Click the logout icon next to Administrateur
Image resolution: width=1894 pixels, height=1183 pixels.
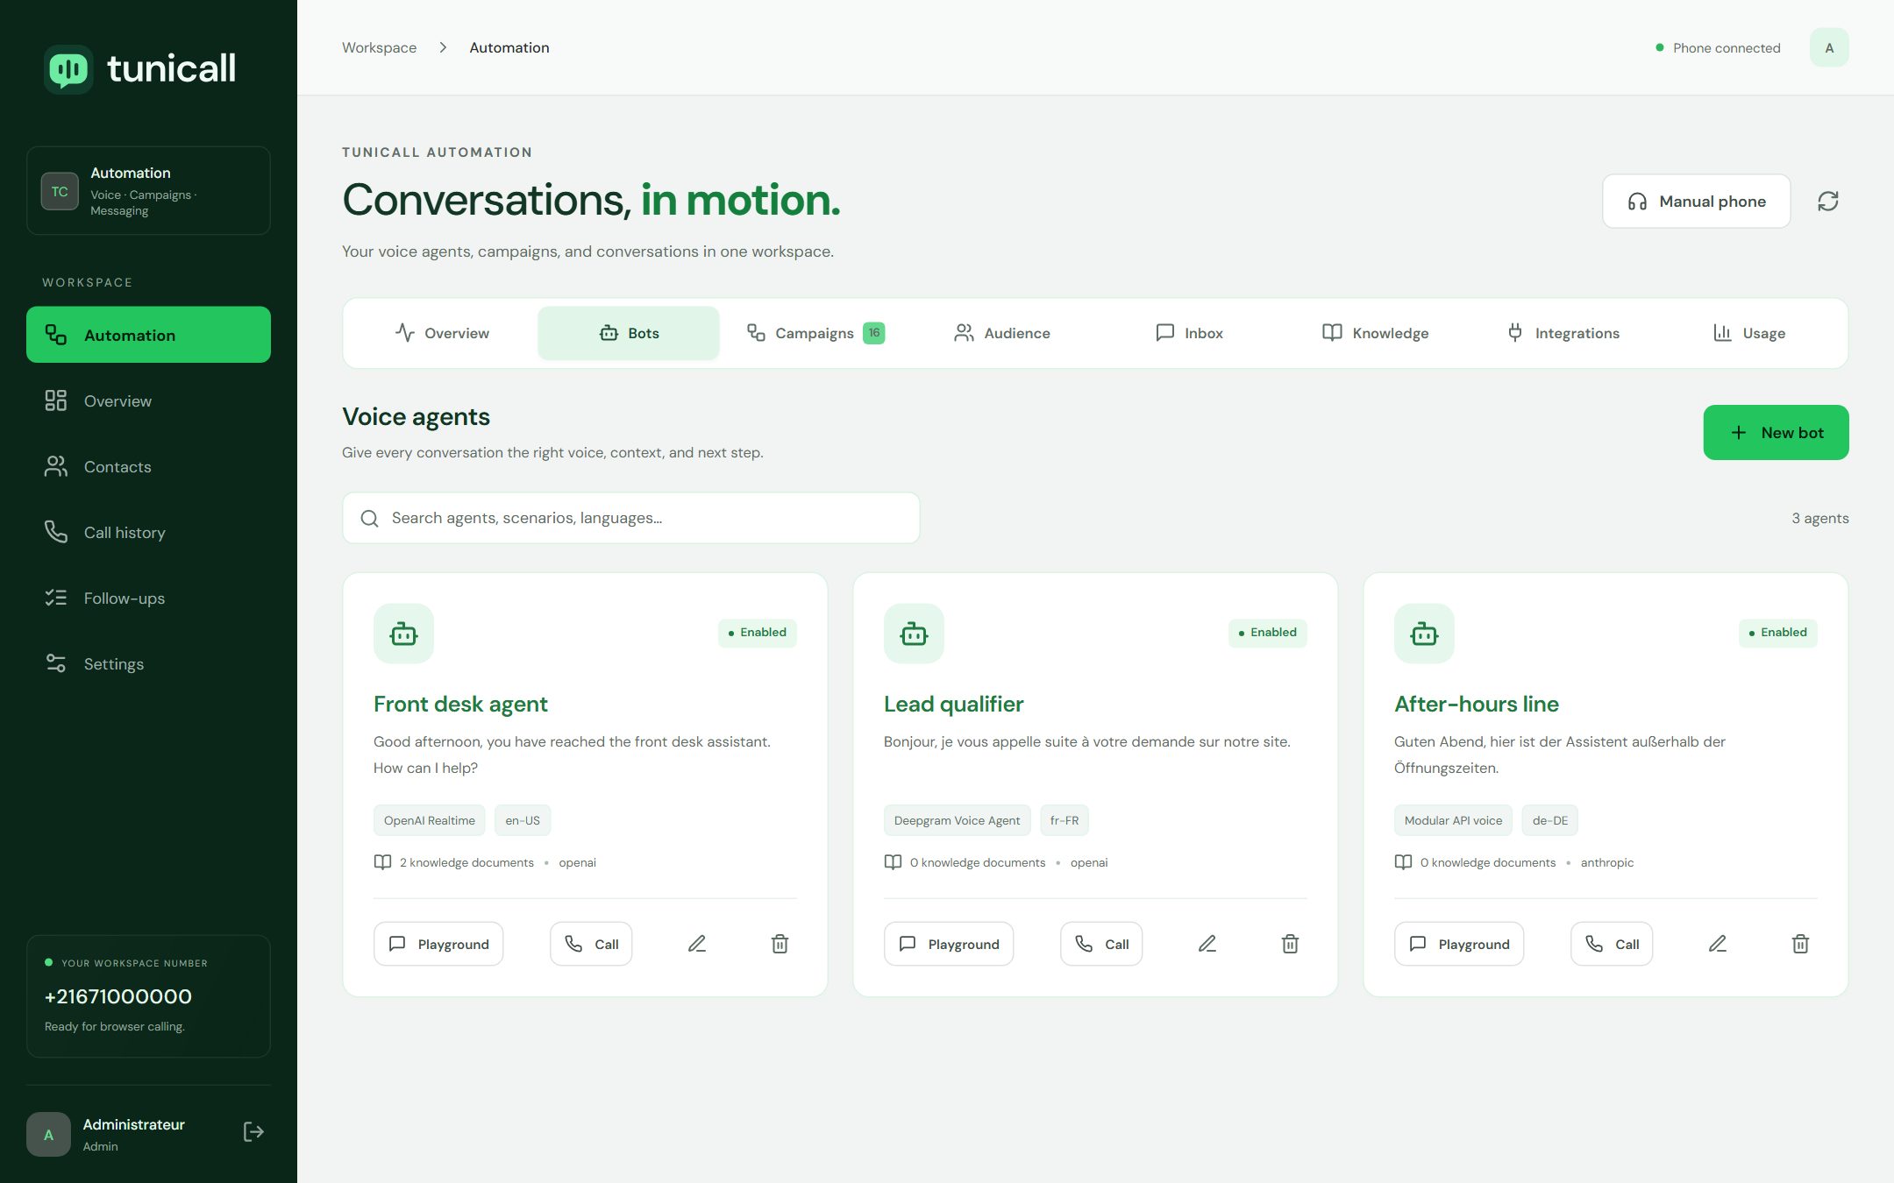[253, 1132]
